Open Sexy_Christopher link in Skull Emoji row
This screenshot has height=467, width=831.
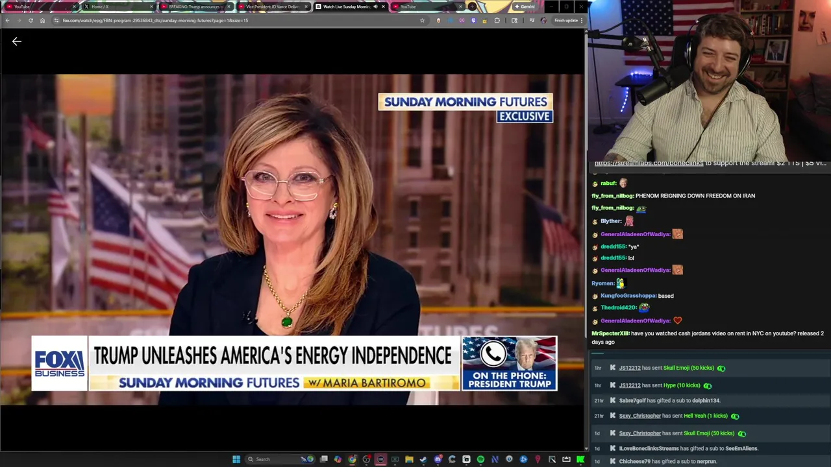click(x=639, y=433)
